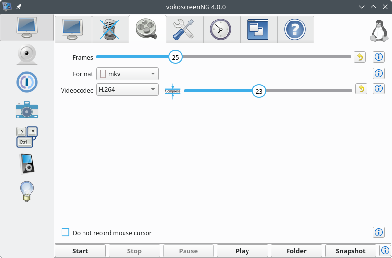392x258 pixels.
Task: Show info for the Format setting
Action: (379, 74)
